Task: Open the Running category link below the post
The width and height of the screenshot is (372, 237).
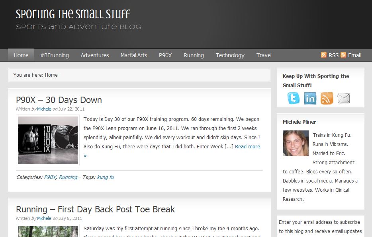Action: pyautogui.click(x=68, y=177)
